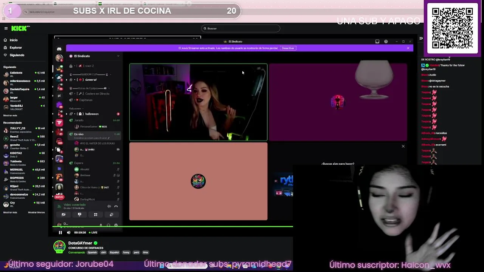The height and width of the screenshot is (272, 484).
Task: Open followed channel milenkanolasco
Action: pos(24,82)
